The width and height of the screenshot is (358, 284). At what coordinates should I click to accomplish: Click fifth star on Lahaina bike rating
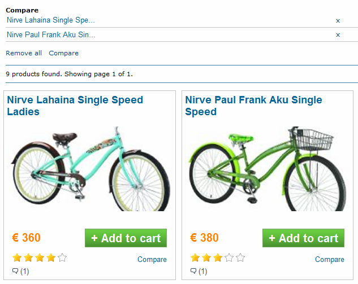point(62,258)
